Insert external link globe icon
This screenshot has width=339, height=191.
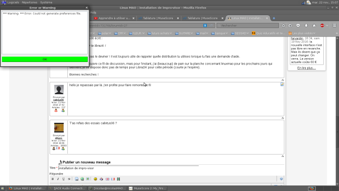pos(82,179)
